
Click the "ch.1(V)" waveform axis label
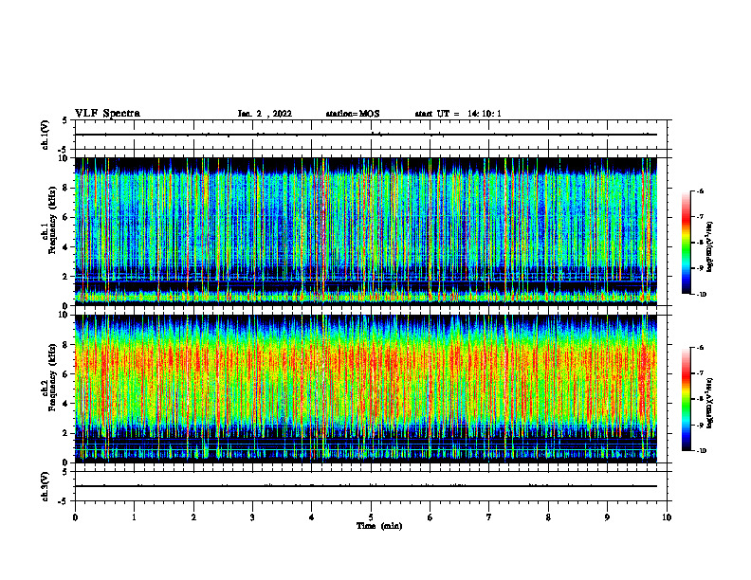pos(46,135)
